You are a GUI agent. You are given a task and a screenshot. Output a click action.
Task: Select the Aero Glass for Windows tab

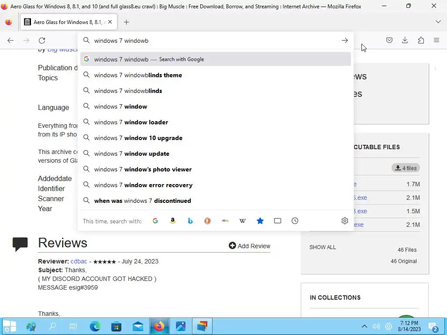[x=69, y=22]
